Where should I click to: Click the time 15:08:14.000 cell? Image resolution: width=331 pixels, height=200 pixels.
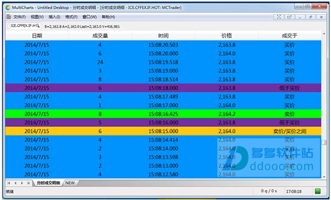point(163,149)
